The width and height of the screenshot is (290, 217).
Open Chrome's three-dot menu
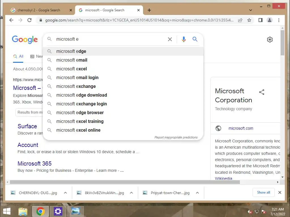pos(279,20)
